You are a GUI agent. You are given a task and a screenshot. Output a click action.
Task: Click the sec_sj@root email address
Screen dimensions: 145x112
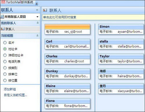73,32
